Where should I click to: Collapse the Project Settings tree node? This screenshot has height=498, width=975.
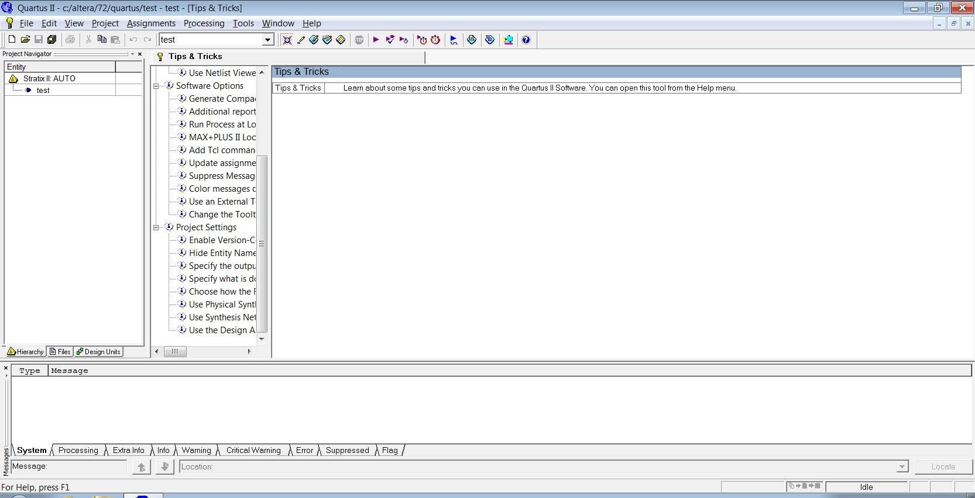click(x=156, y=227)
